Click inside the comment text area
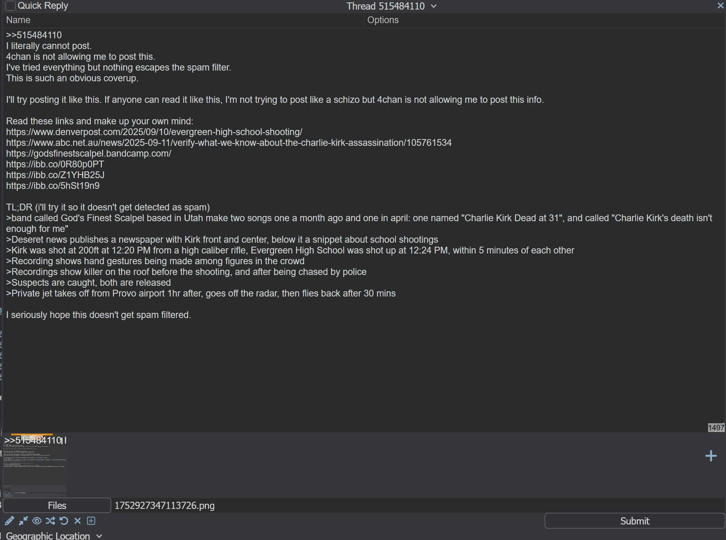The height and width of the screenshot is (540, 726). pyautogui.click(x=363, y=230)
